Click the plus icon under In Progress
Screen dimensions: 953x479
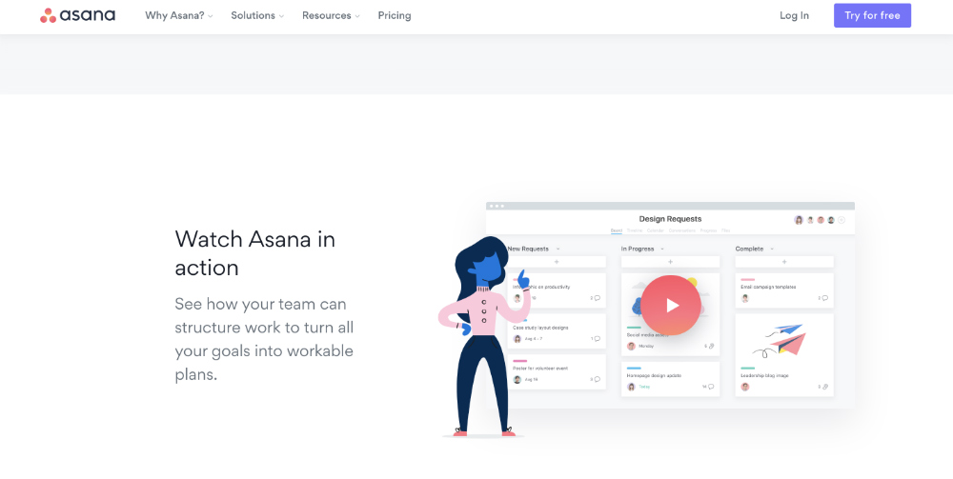tap(670, 262)
